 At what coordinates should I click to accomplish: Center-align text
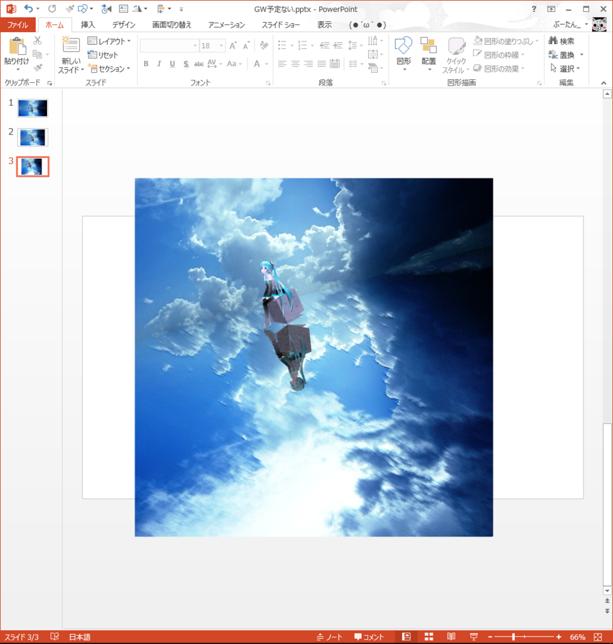(x=295, y=64)
